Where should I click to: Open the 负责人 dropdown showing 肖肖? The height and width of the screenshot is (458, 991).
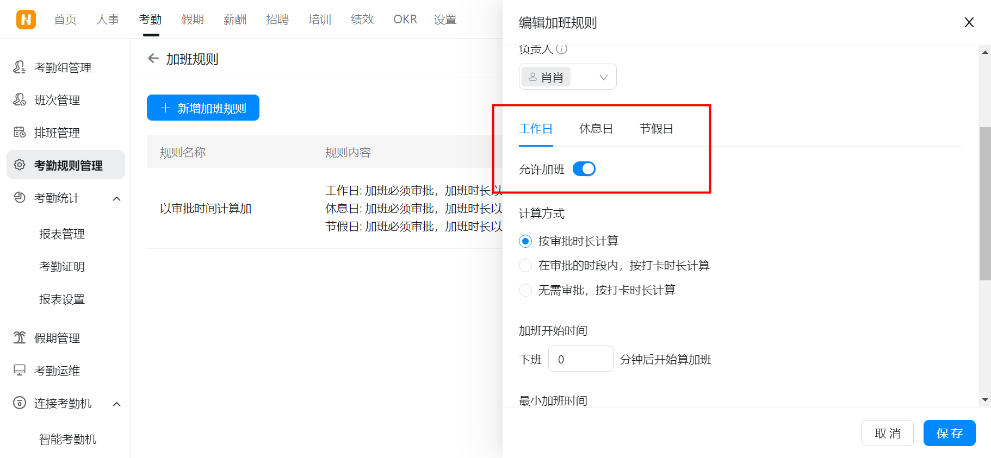567,77
